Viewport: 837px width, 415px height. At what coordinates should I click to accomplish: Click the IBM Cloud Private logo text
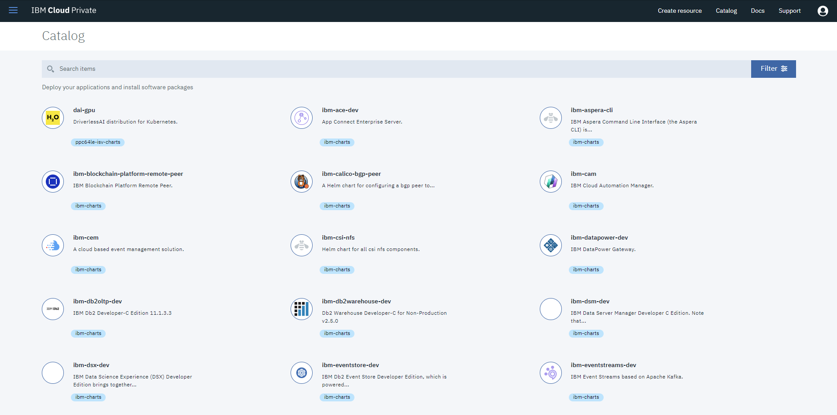64,11
